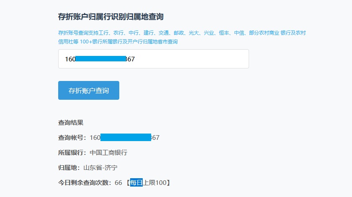This screenshot has width=352, height=197.
Task: Select the 中国工商银行 result text
Action: [108, 153]
